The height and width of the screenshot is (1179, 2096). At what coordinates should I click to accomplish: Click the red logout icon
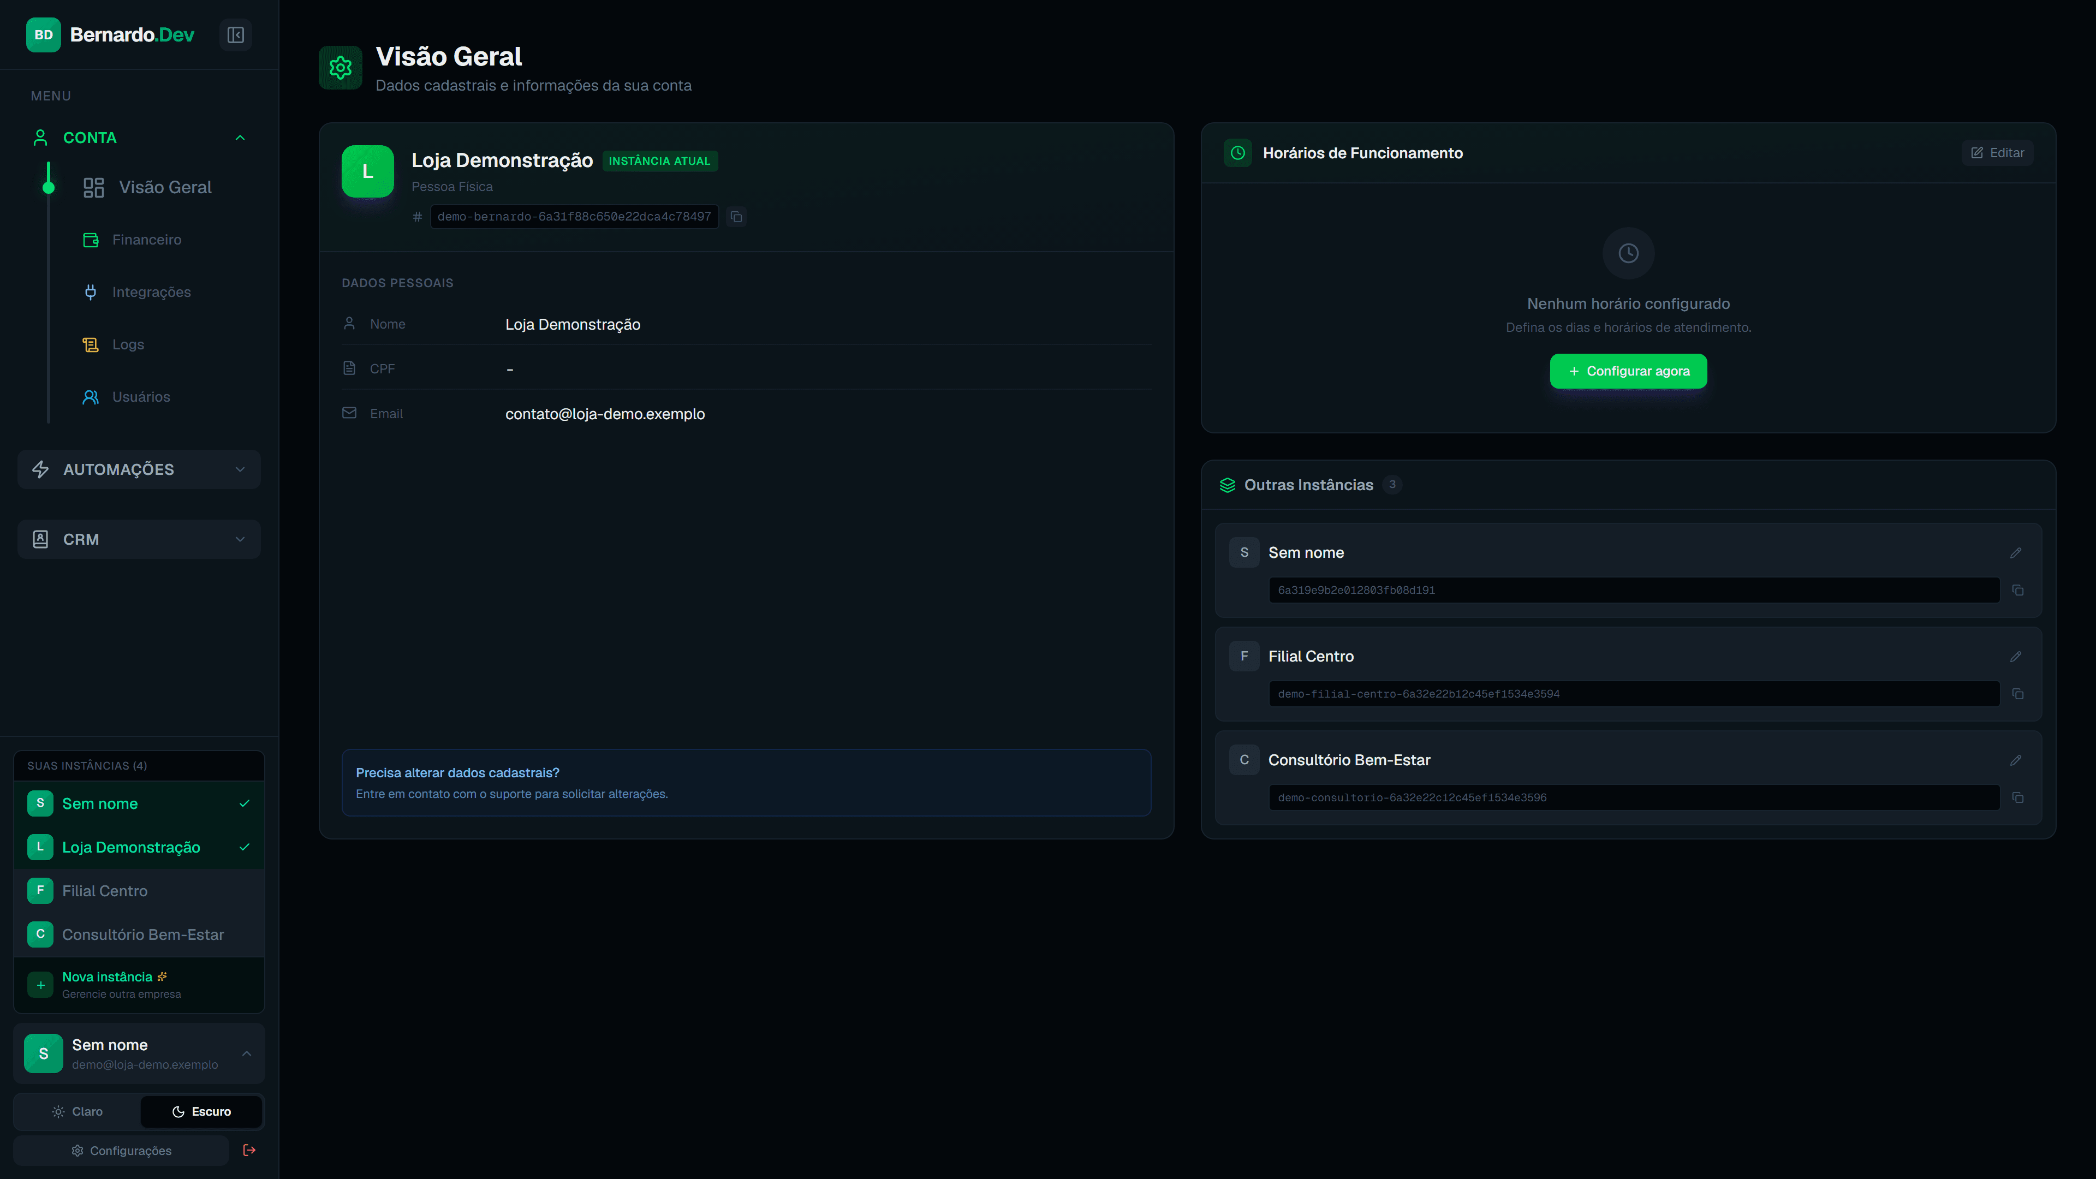[250, 1150]
